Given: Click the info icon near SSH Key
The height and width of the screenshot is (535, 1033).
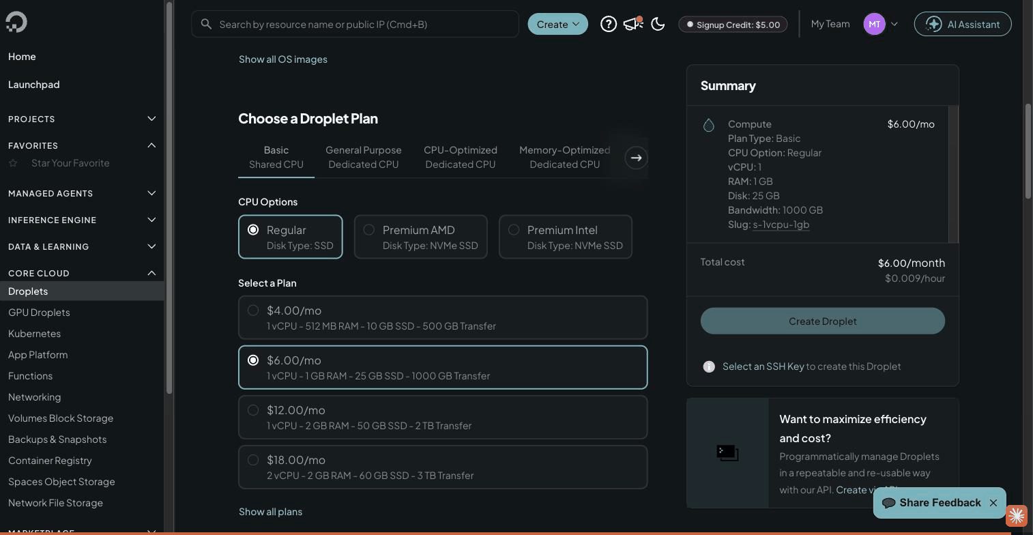Looking at the screenshot, I should tap(709, 366).
